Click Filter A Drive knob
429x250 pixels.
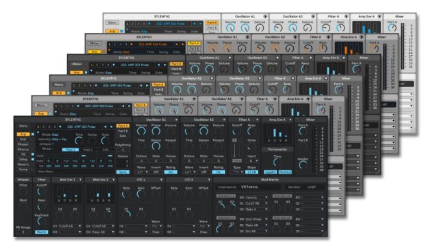[x=252, y=147]
